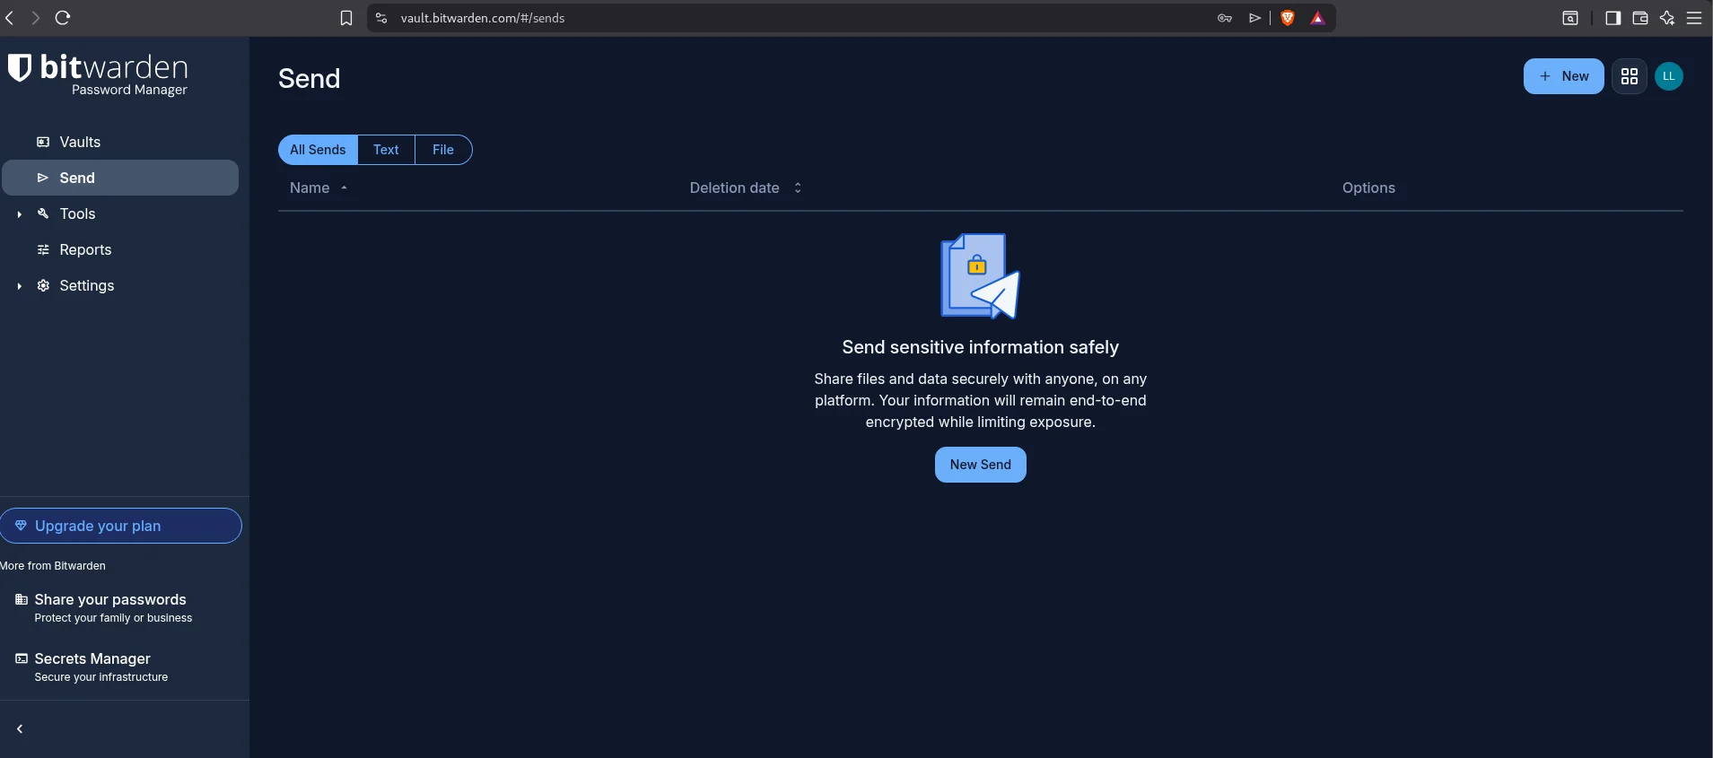Click the locked file send illustration
Viewport: 1713px width, 758px height.
980,276
